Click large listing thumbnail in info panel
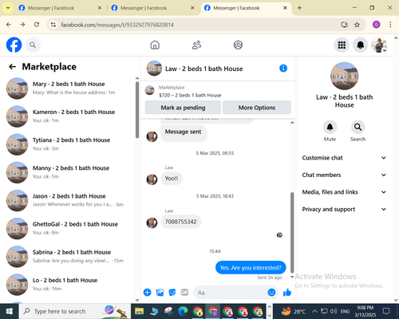399x319 pixels. pos(345,76)
